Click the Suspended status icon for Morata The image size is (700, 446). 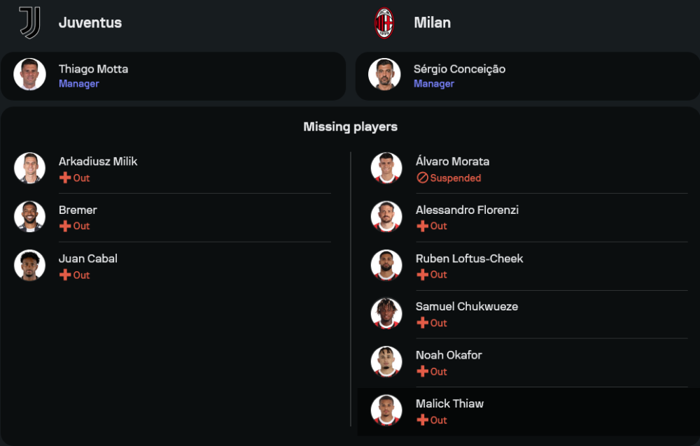pyautogui.click(x=422, y=178)
